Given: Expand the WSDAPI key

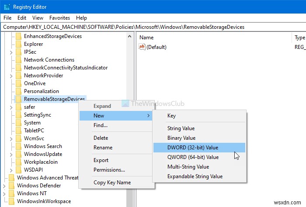Looking at the screenshot, I should coord(11,170).
